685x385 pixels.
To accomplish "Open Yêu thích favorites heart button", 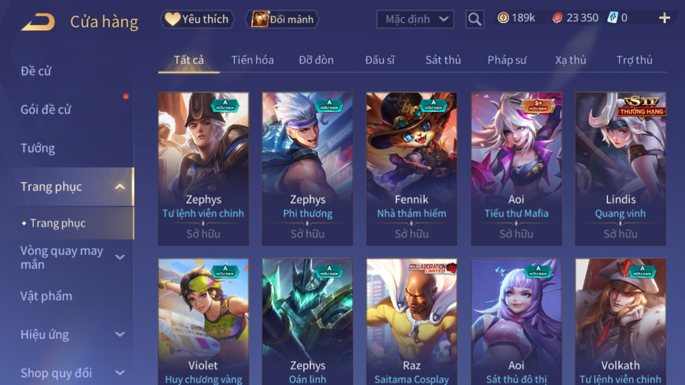I will [x=197, y=19].
